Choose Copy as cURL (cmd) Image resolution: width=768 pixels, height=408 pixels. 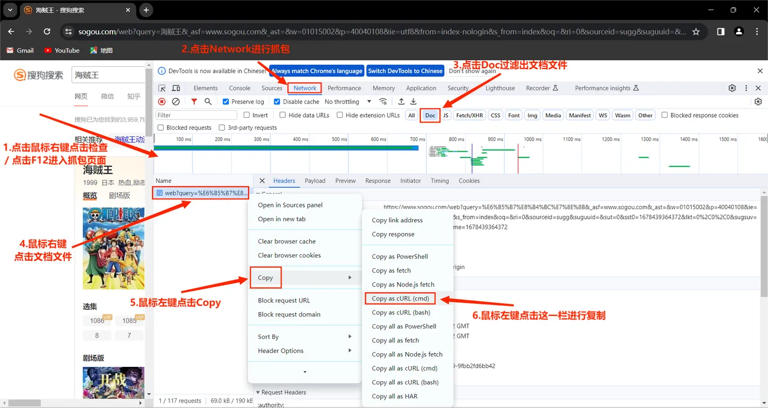click(400, 298)
